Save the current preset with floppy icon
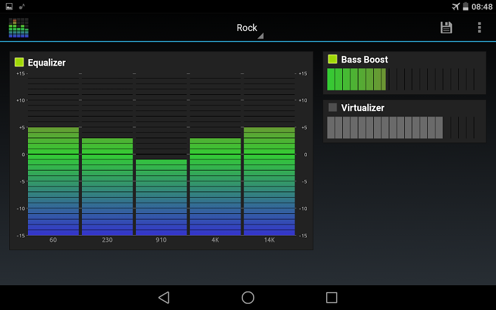The width and height of the screenshot is (496, 310). tap(446, 27)
